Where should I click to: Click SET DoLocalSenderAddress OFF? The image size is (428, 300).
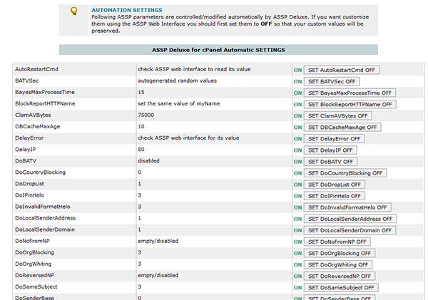coord(350,219)
